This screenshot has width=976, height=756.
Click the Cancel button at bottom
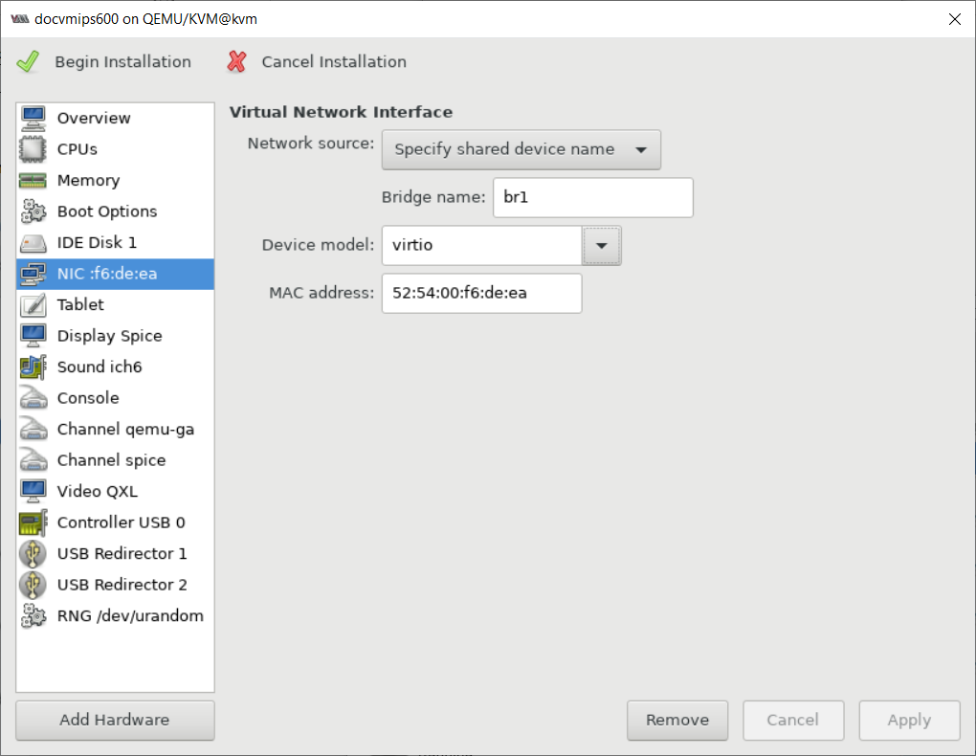(793, 721)
